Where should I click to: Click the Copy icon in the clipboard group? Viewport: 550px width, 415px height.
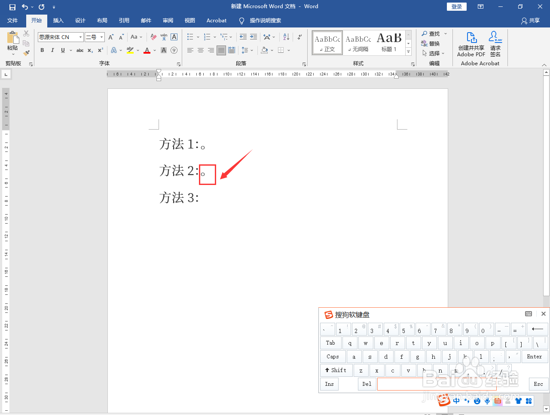pos(26,43)
